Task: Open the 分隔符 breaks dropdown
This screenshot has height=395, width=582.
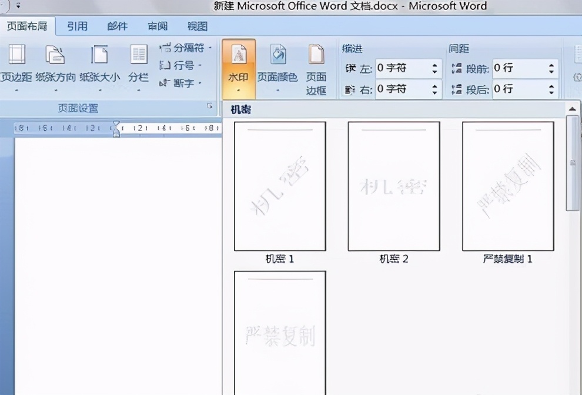Action: click(x=185, y=48)
